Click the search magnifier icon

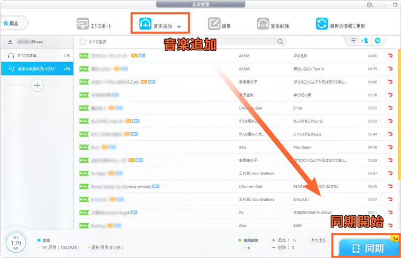click(280, 41)
